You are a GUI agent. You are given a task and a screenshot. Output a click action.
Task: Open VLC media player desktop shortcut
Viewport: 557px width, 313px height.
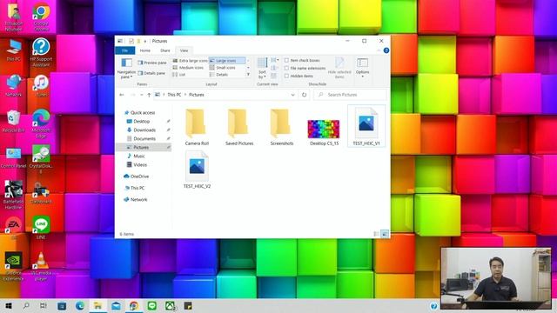[x=41, y=266]
